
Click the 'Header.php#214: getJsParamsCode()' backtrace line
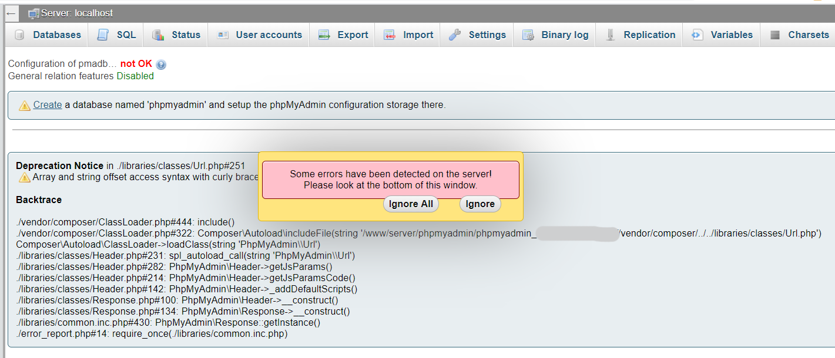[186, 278]
